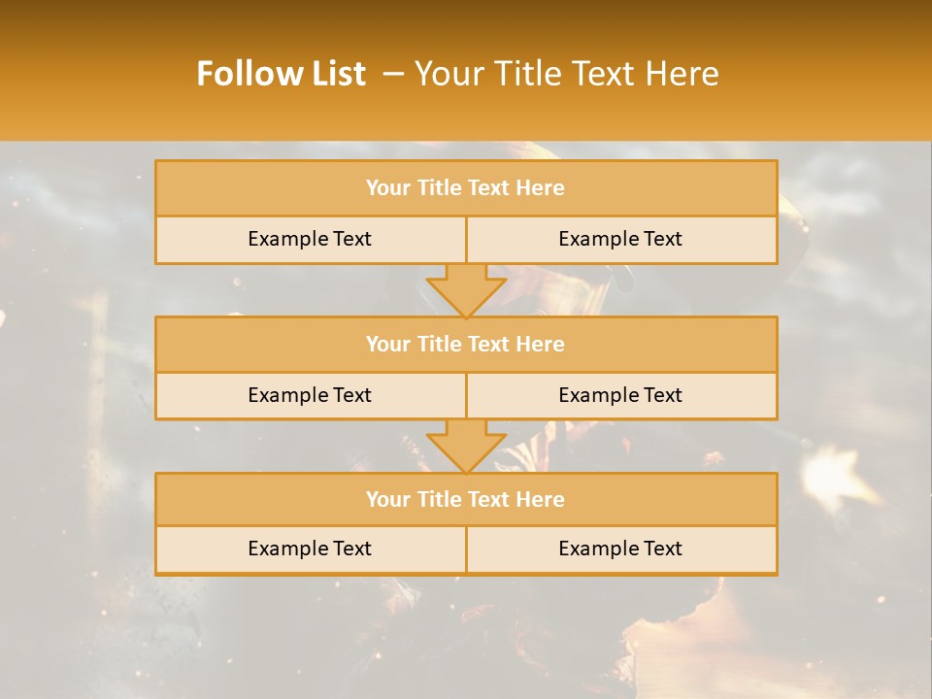Click the left "Example Text" cell in first block
This screenshot has width=932, height=699.
pos(311,240)
